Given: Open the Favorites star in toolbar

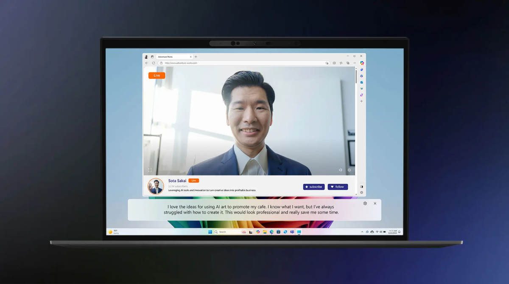Looking at the screenshot, I should pyautogui.click(x=341, y=63).
